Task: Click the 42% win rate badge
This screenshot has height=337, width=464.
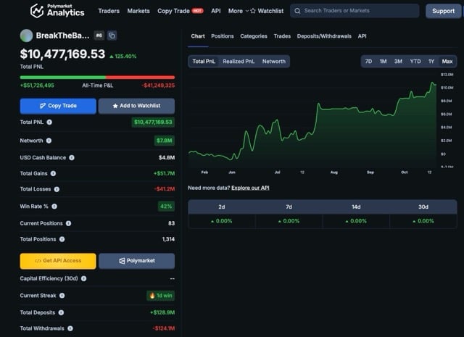Action: tap(166, 207)
